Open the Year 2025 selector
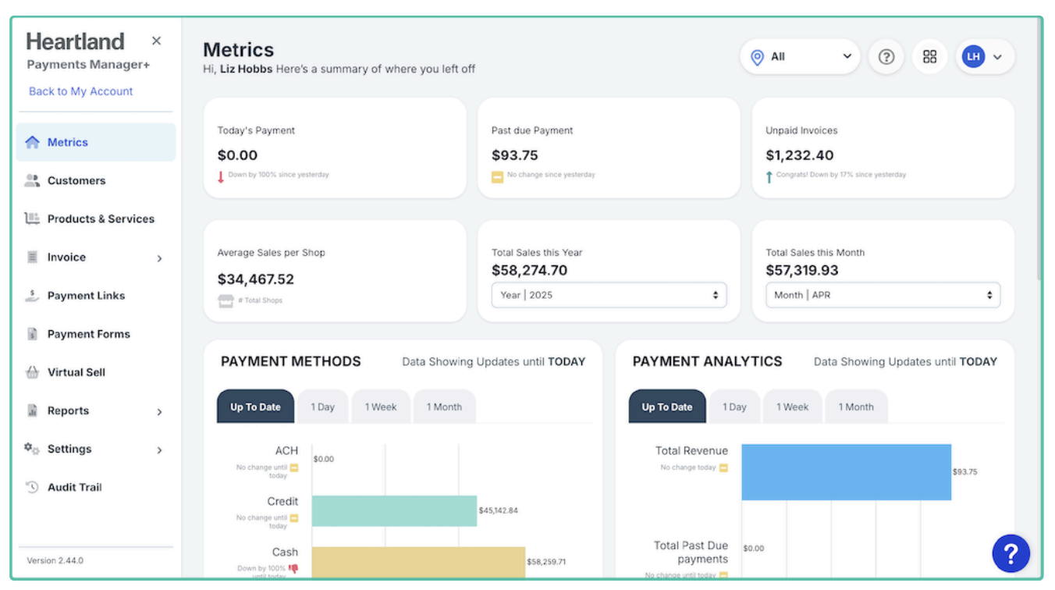 609,295
